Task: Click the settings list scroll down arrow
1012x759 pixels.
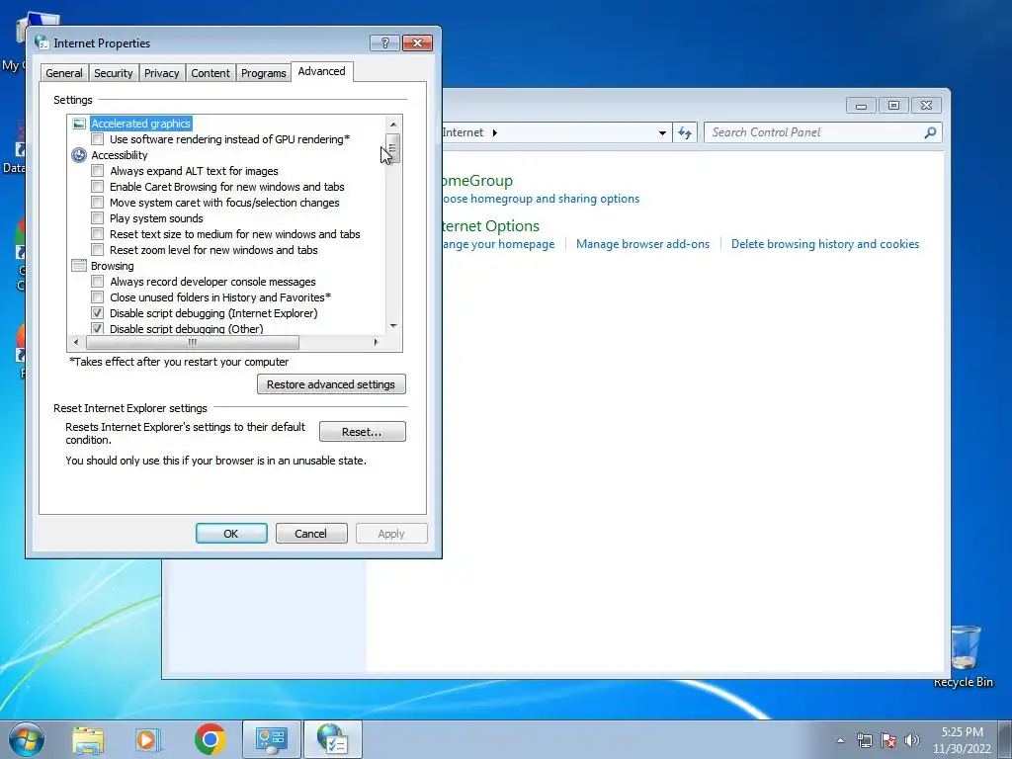Action: (393, 326)
